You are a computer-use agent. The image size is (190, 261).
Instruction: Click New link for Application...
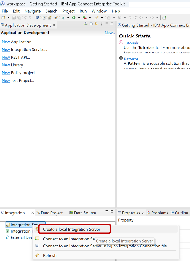coord(6,42)
